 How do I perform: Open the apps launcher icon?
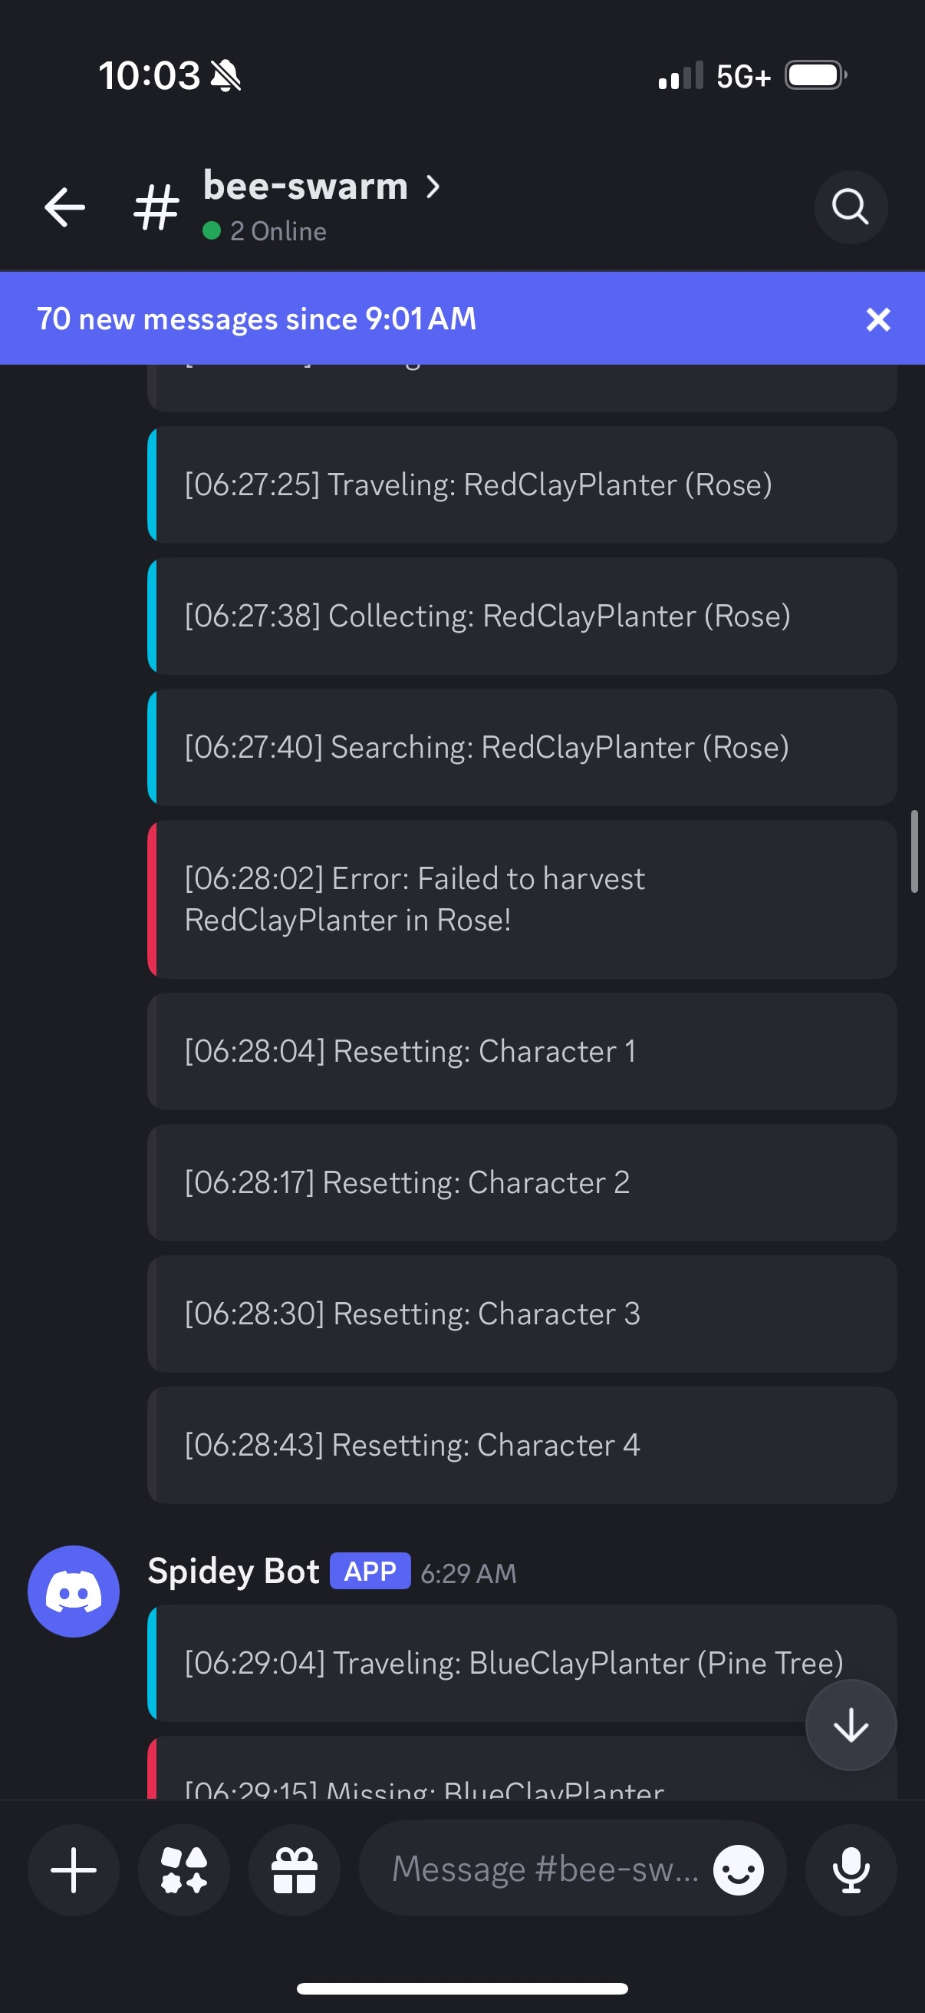(184, 1870)
